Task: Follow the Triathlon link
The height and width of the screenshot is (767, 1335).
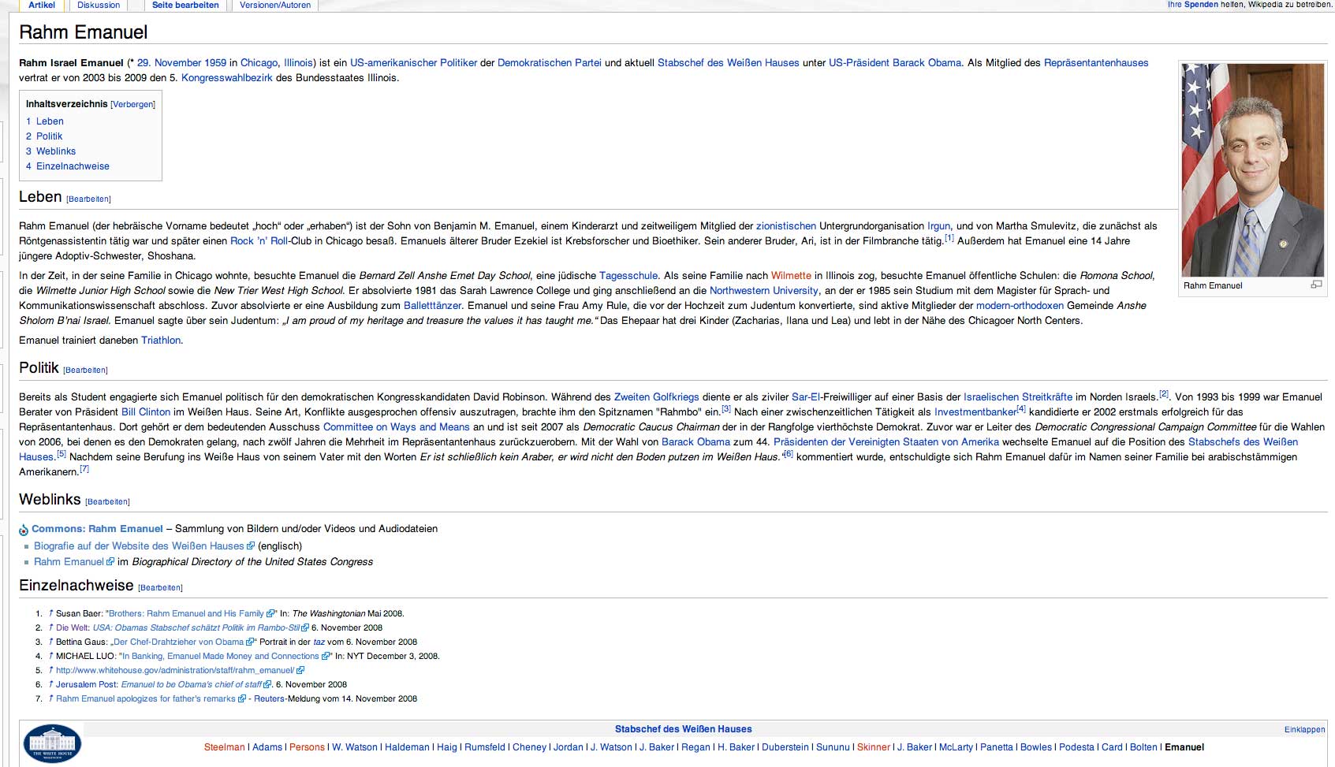Action: point(161,341)
